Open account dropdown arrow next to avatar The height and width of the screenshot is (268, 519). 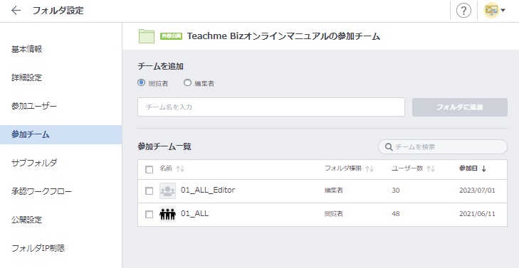[x=503, y=11]
